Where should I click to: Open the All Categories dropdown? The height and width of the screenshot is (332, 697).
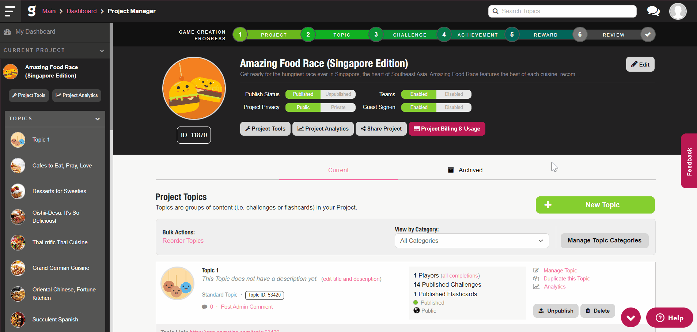coord(472,241)
